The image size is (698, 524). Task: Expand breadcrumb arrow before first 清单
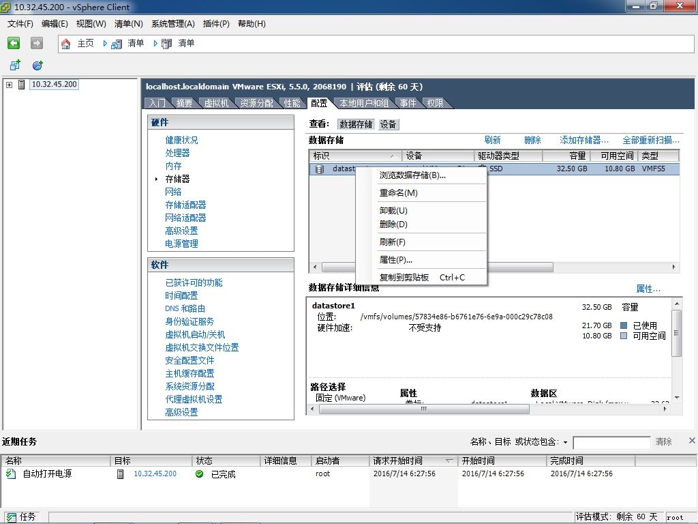pos(105,43)
